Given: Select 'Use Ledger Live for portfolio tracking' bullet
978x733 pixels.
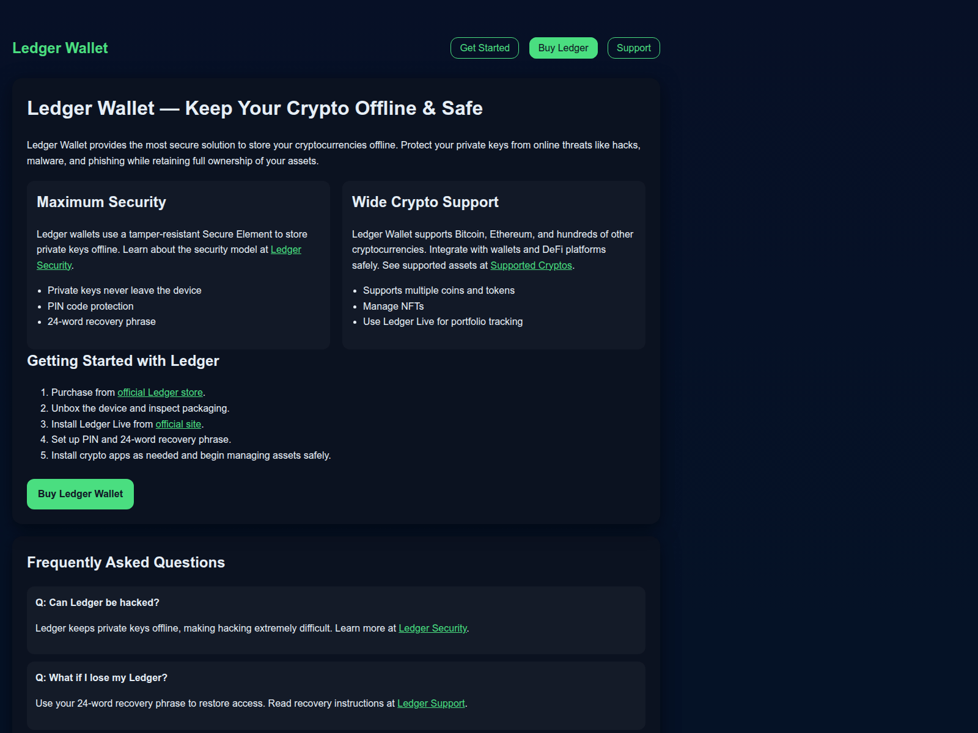Looking at the screenshot, I should point(443,322).
